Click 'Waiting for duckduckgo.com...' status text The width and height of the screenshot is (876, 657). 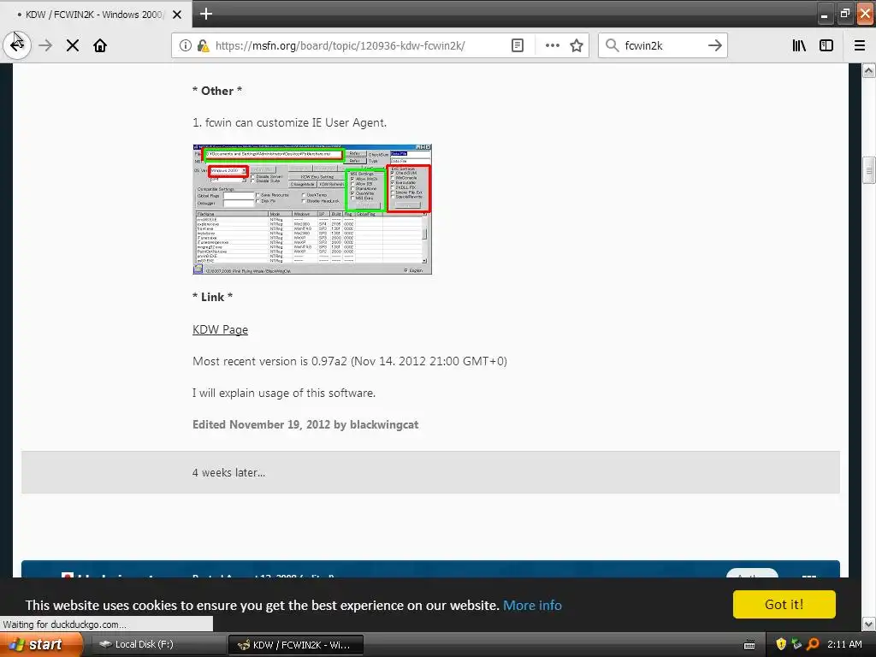coord(64,624)
